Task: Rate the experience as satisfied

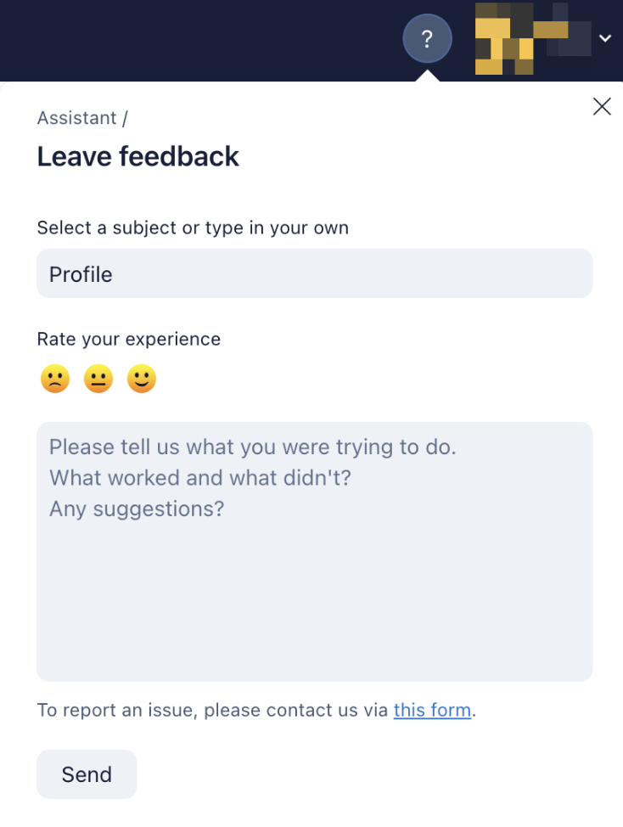Action: [x=142, y=379]
